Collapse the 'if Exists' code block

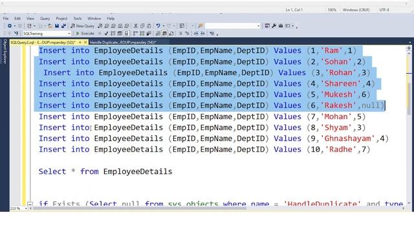click(x=30, y=204)
